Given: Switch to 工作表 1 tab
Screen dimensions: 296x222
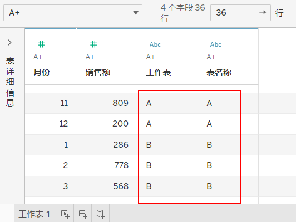Looking at the screenshot, I should point(34,214).
